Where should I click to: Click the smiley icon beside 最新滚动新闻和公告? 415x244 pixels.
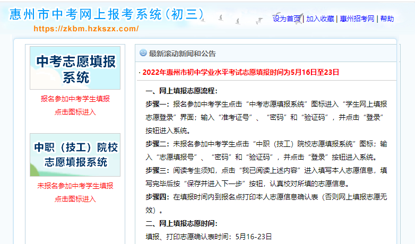pyautogui.click(x=143, y=53)
